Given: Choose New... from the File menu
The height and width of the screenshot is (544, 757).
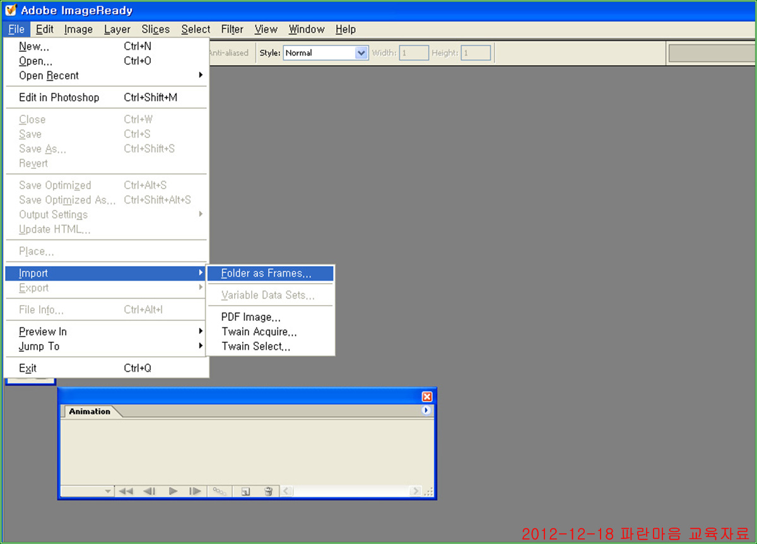Looking at the screenshot, I should click(106, 47).
